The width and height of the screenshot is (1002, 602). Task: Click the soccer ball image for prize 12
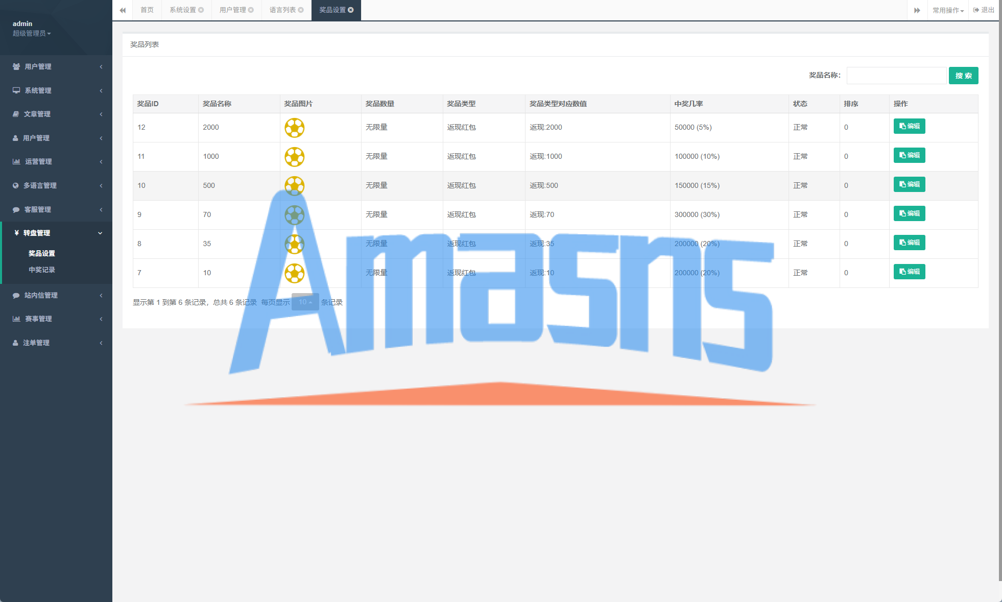pyautogui.click(x=294, y=128)
